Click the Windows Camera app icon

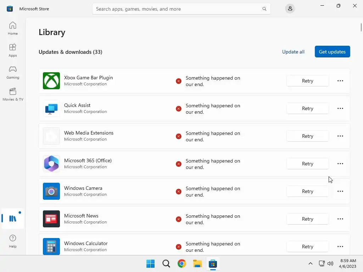51,191
